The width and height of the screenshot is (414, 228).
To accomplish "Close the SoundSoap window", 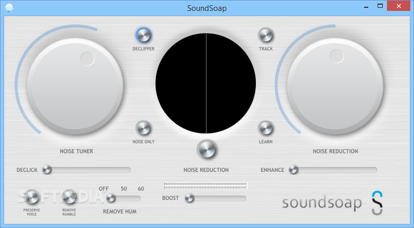I will (x=399, y=6).
